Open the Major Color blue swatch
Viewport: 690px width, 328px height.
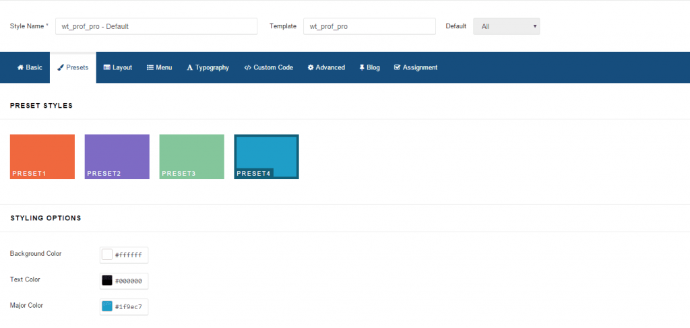click(107, 306)
